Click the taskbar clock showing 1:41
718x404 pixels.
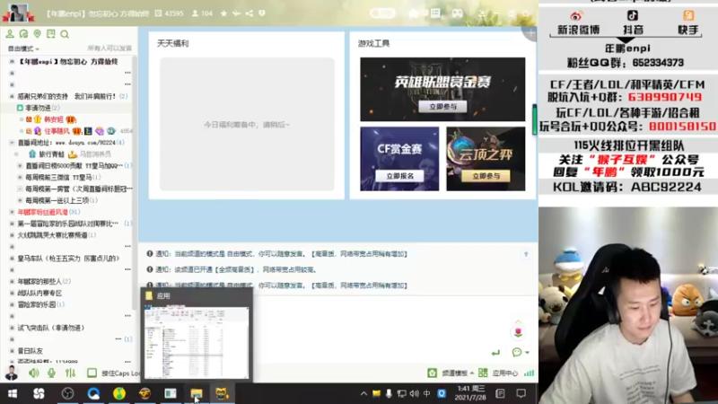point(470,393)
